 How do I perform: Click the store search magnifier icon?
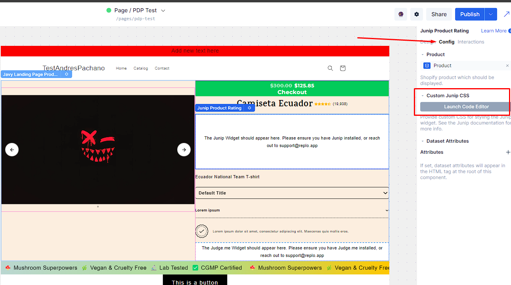click(x=330, y=68)
